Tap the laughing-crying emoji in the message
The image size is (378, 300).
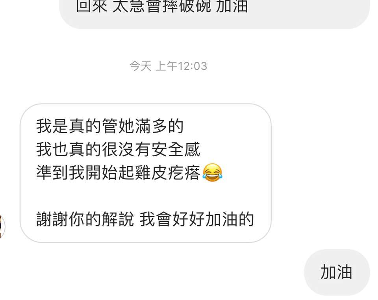pos(212,172)
